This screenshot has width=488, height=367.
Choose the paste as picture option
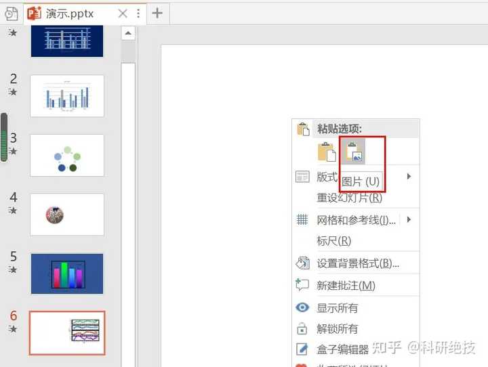(354, 152)
